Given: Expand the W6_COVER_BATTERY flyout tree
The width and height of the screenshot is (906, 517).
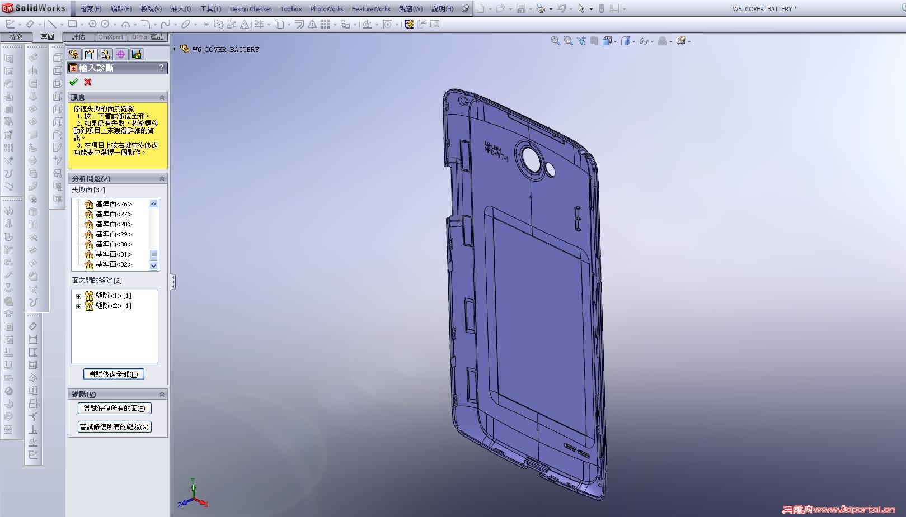Looking at the screenshot, I should (175, 49).
